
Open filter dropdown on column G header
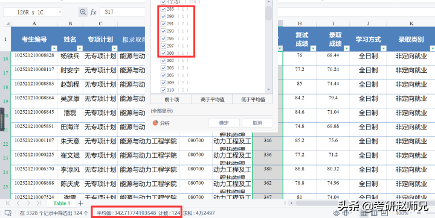tap(280, 48)
